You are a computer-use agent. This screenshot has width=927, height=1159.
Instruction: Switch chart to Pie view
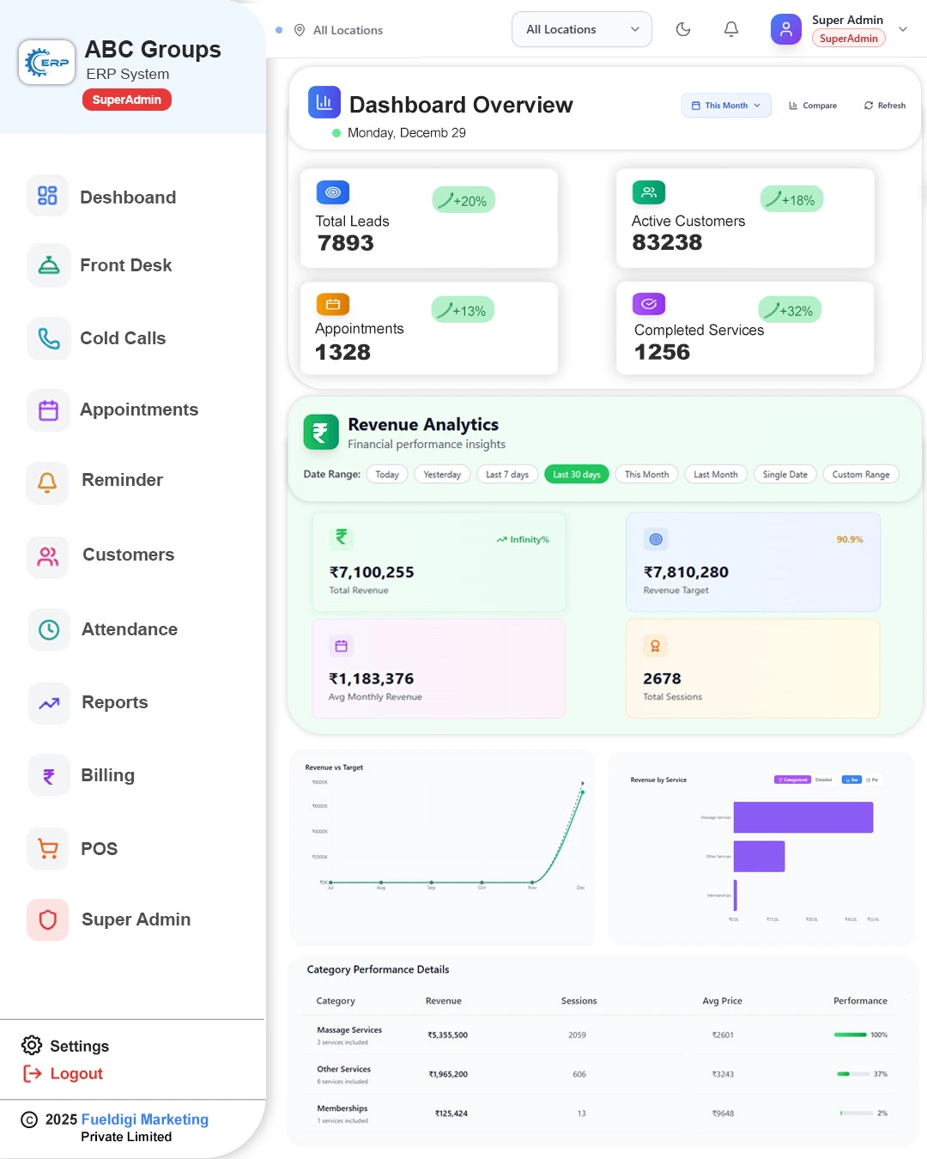pos(872,780)
